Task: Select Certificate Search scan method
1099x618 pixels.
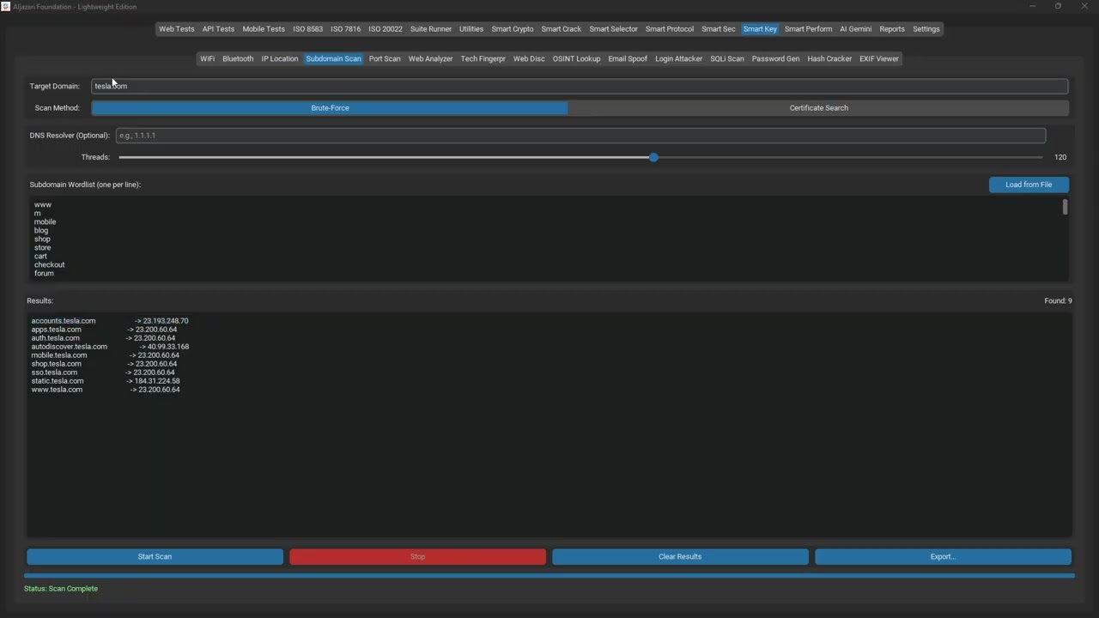Action: [818, 108]
